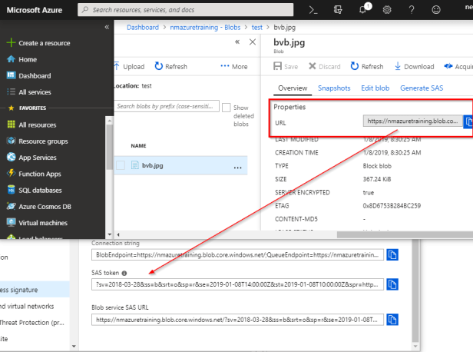Select the bvb.jpg row checkbox
Screen dimensions: 473x352
[121, 164]
